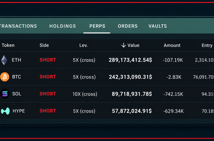Click amount -742.15K
Image resolution: width=214 pixels, height=141 pixels.
click(x=173, y=94)
